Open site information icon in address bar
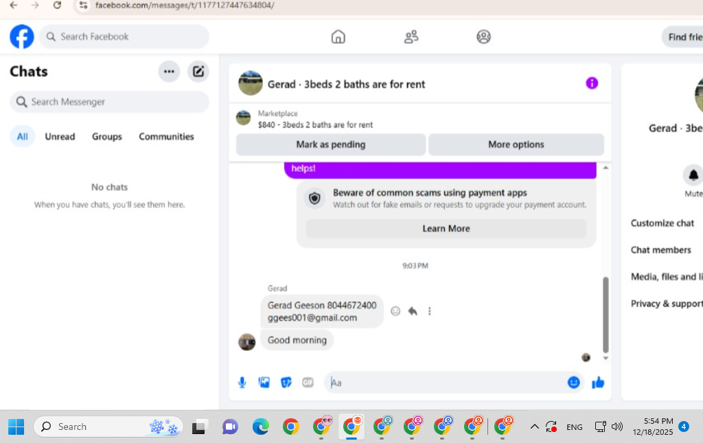 pos(83,5)
